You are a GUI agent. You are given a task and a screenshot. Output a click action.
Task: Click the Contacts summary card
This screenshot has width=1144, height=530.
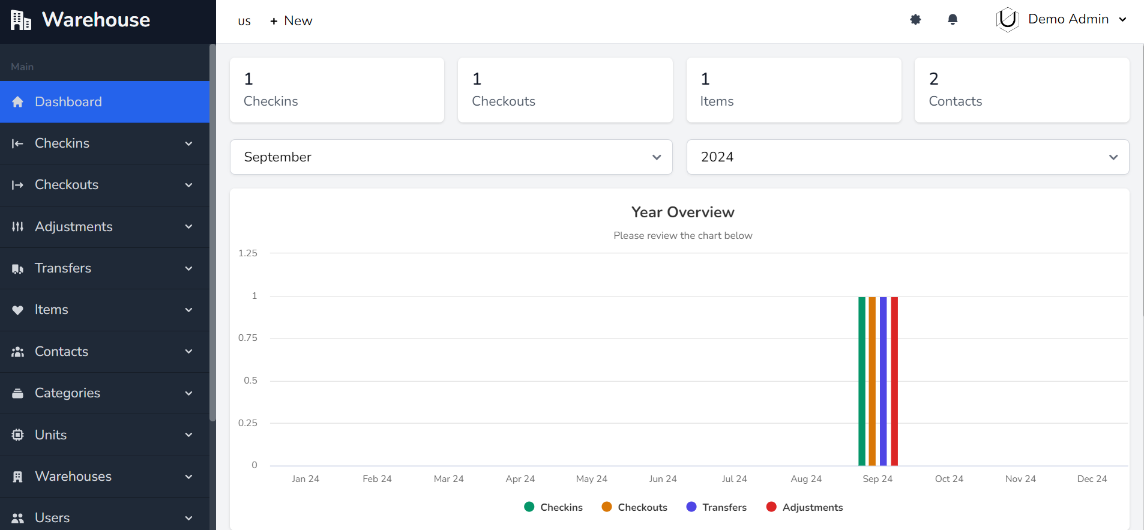pyautogui.click(x=1022, y=90)
